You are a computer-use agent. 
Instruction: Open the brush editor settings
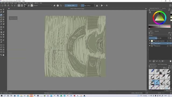point(29,5)
